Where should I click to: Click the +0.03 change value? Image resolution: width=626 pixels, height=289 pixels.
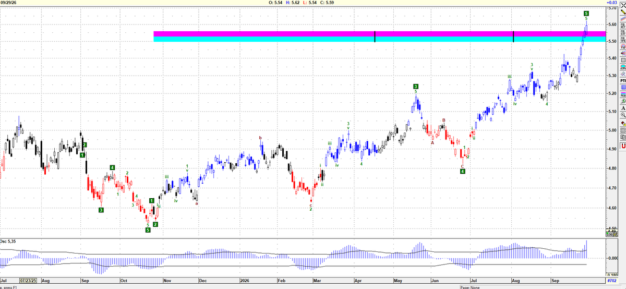click(611, 3)
